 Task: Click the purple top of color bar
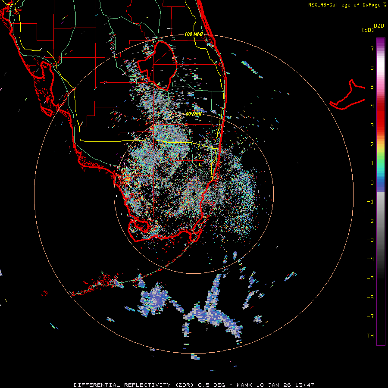coord(381,42)
